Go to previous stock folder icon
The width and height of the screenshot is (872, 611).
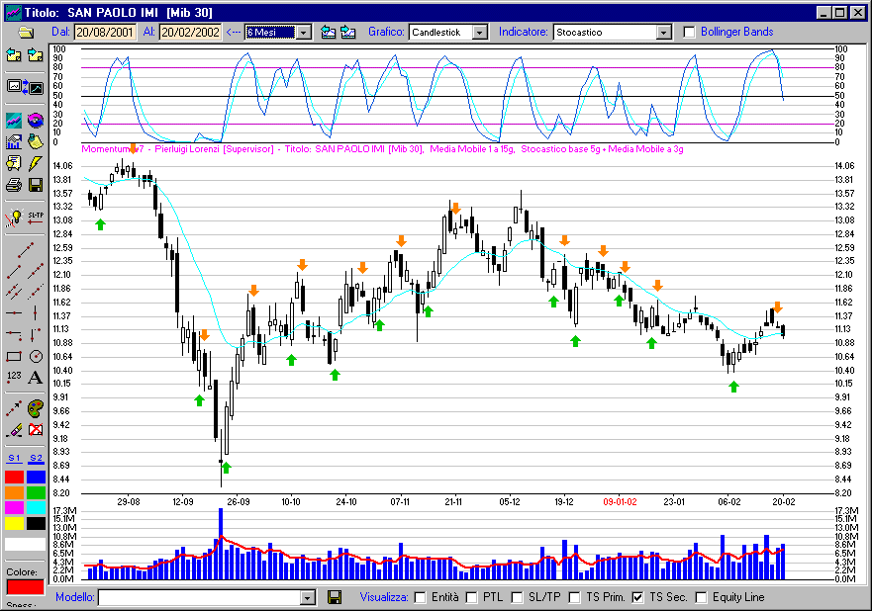click(x=14, y=54)
